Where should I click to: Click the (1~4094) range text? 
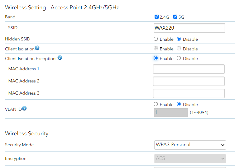(x=199, y=112)
